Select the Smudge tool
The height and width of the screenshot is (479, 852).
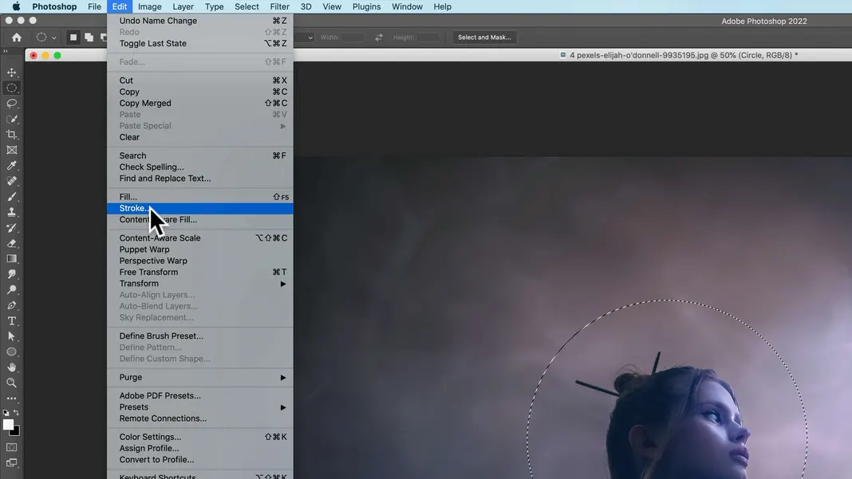tap(11, 274)
